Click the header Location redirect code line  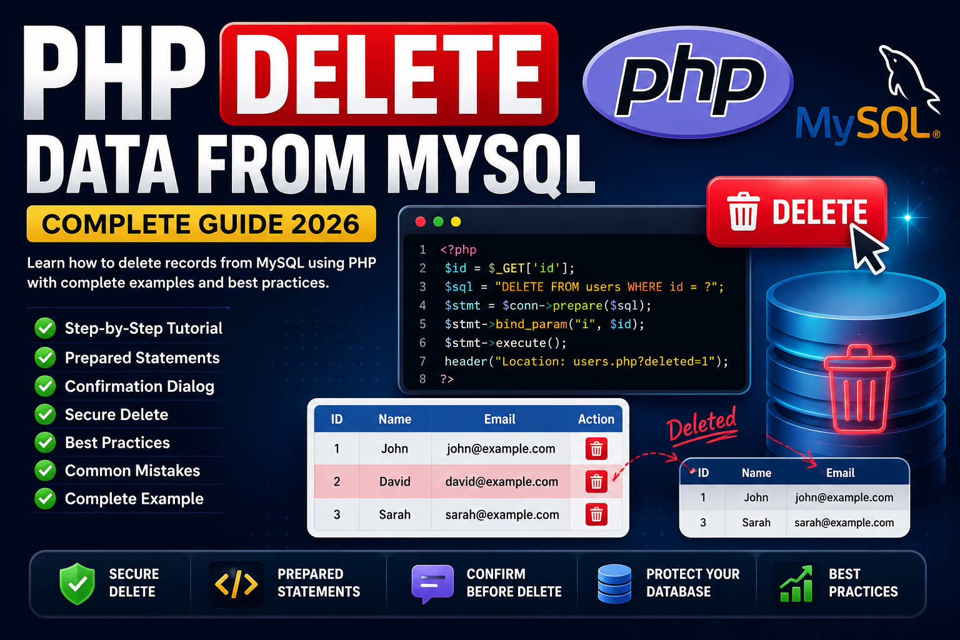pos(586,361)
